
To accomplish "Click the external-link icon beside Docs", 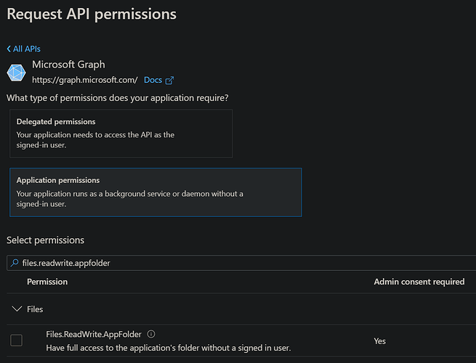I will (x=170, y=80).
